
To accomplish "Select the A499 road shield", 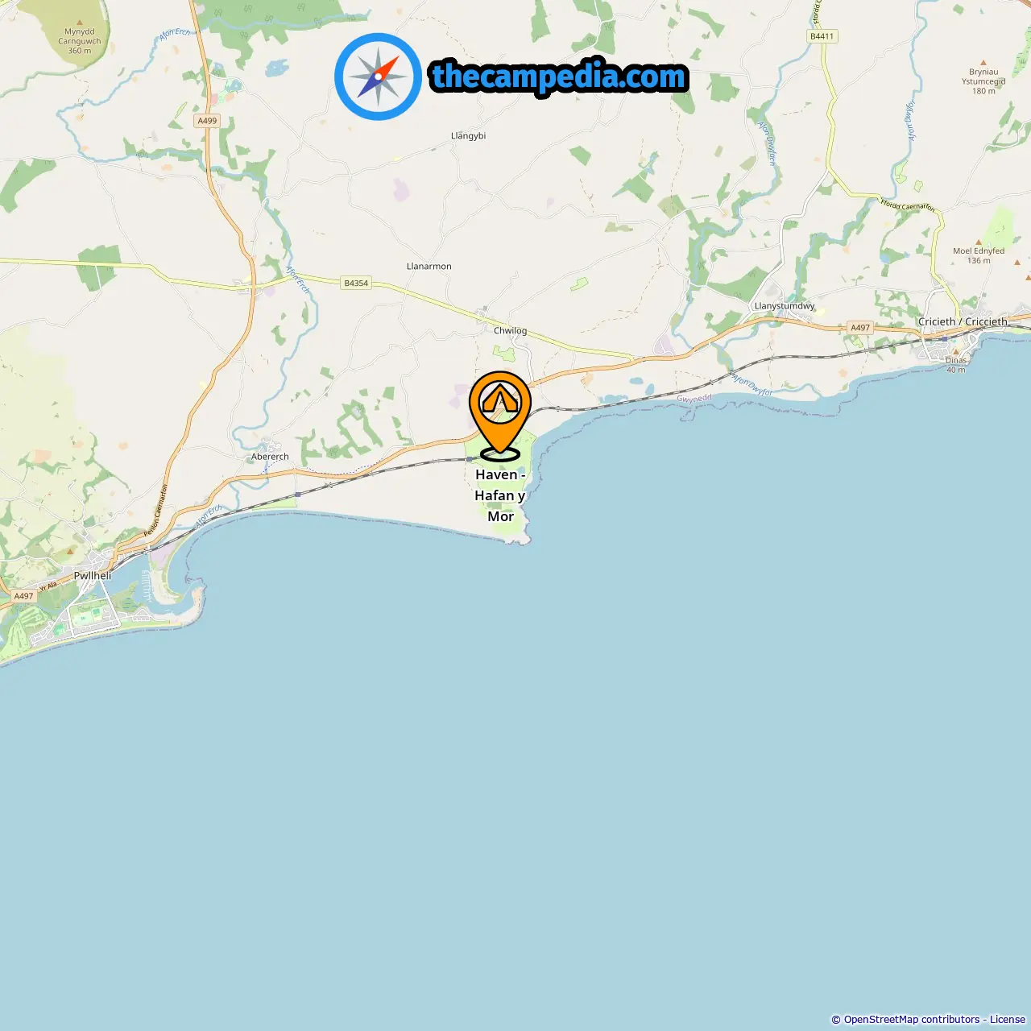I will 207,121.
